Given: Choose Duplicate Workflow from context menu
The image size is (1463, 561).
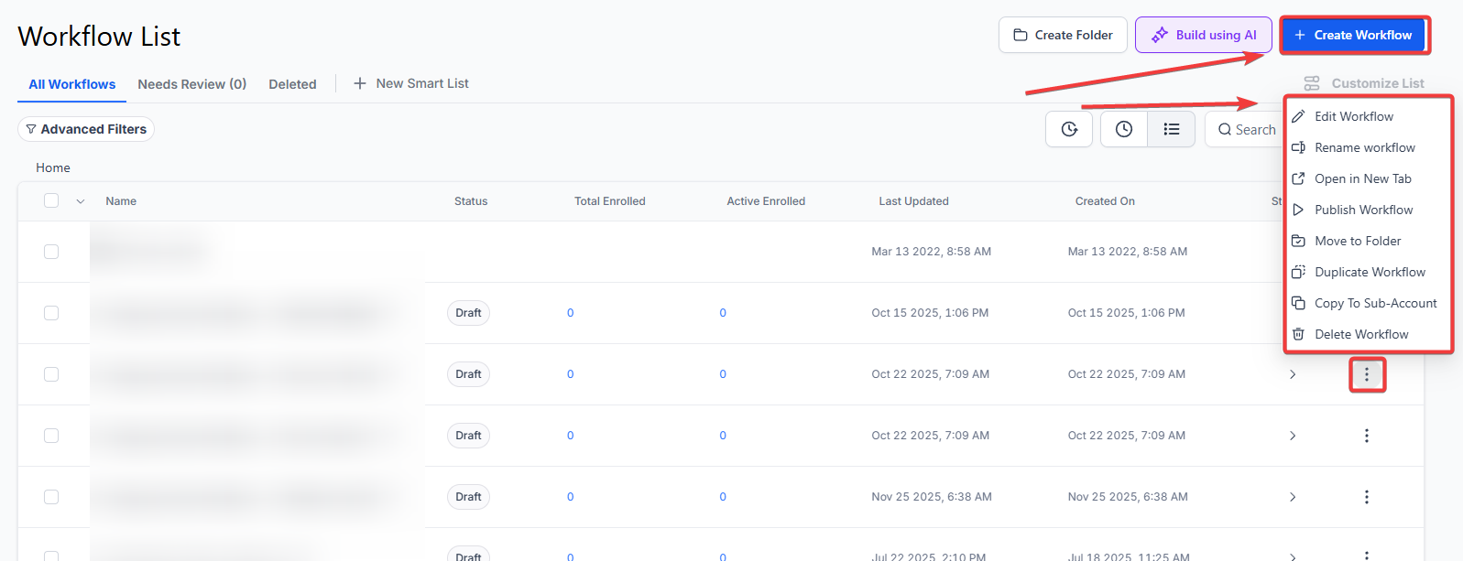Looking at the screenshot, I should (x=1369, y=272).
